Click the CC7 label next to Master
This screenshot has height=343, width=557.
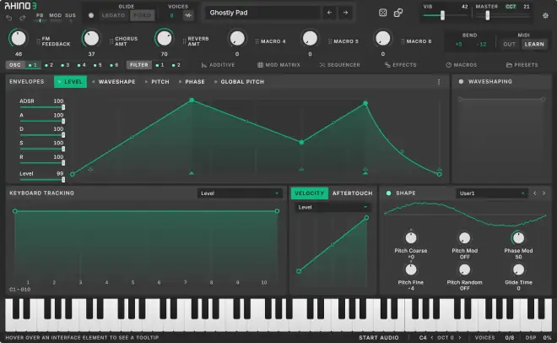pos(511,7)
